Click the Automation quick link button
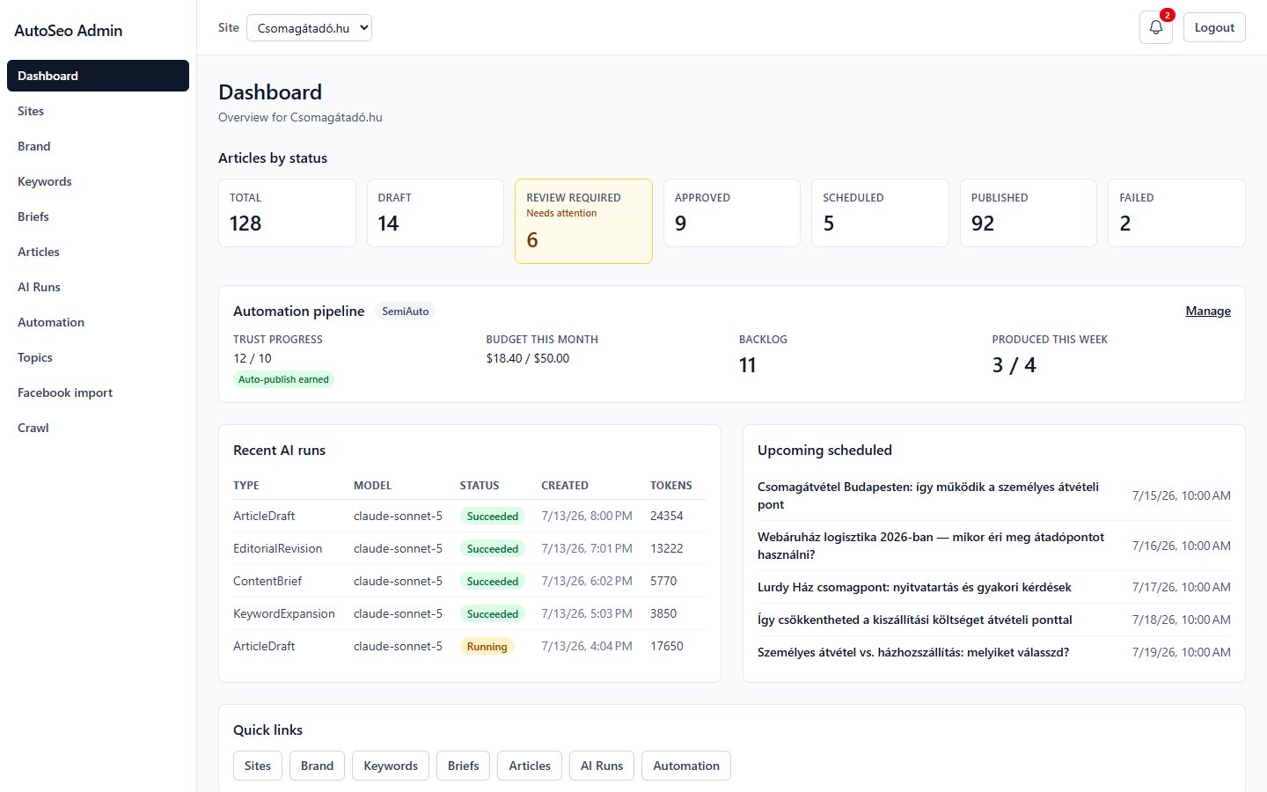The width and height of the screenshot is (1267, 792). coord(686,766)
